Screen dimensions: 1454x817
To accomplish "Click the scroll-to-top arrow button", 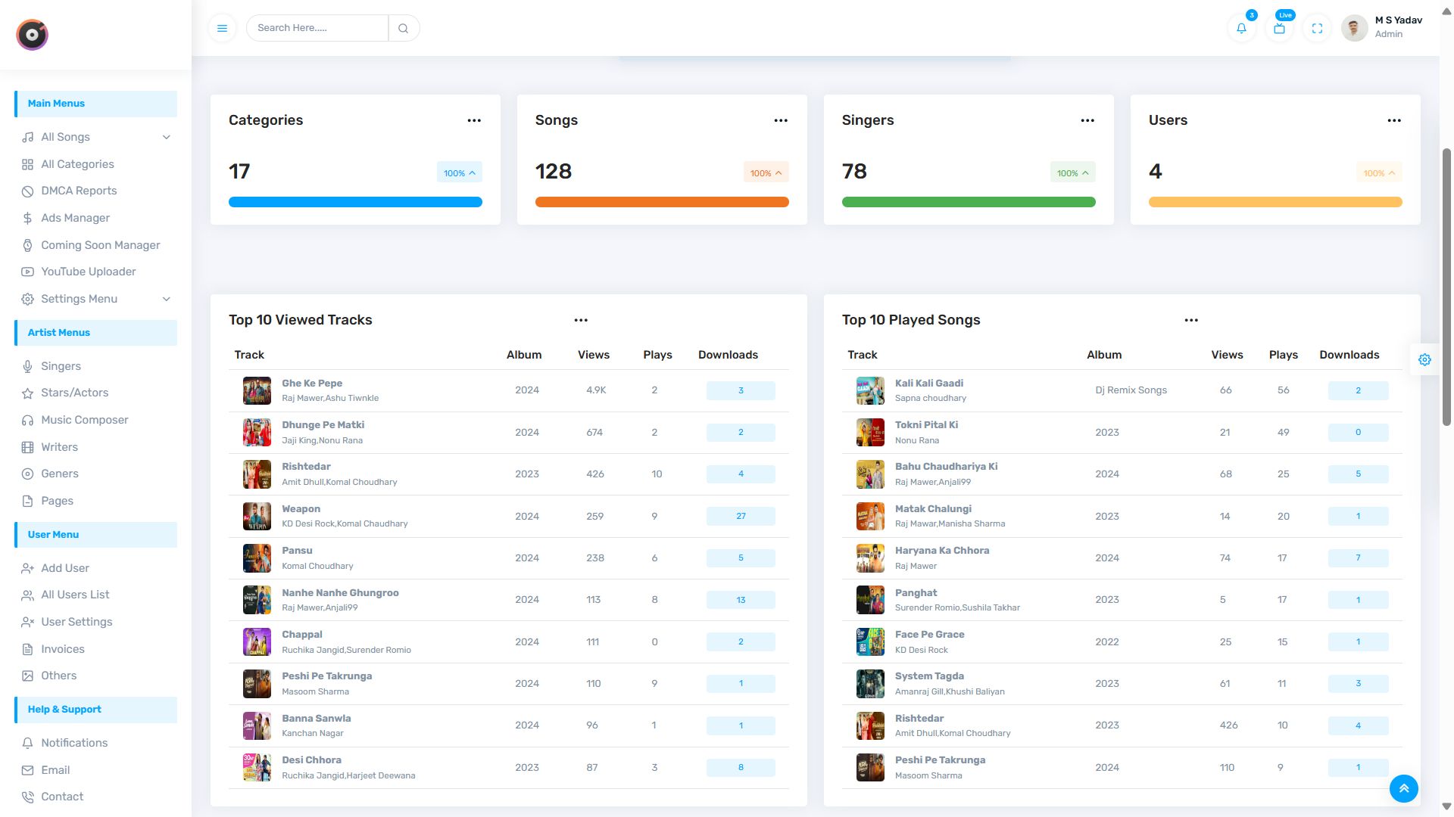I will click(x=1403, y=788).
